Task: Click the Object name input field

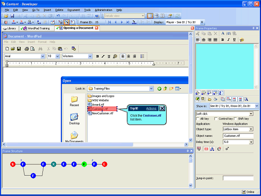Action: (238, 136)
